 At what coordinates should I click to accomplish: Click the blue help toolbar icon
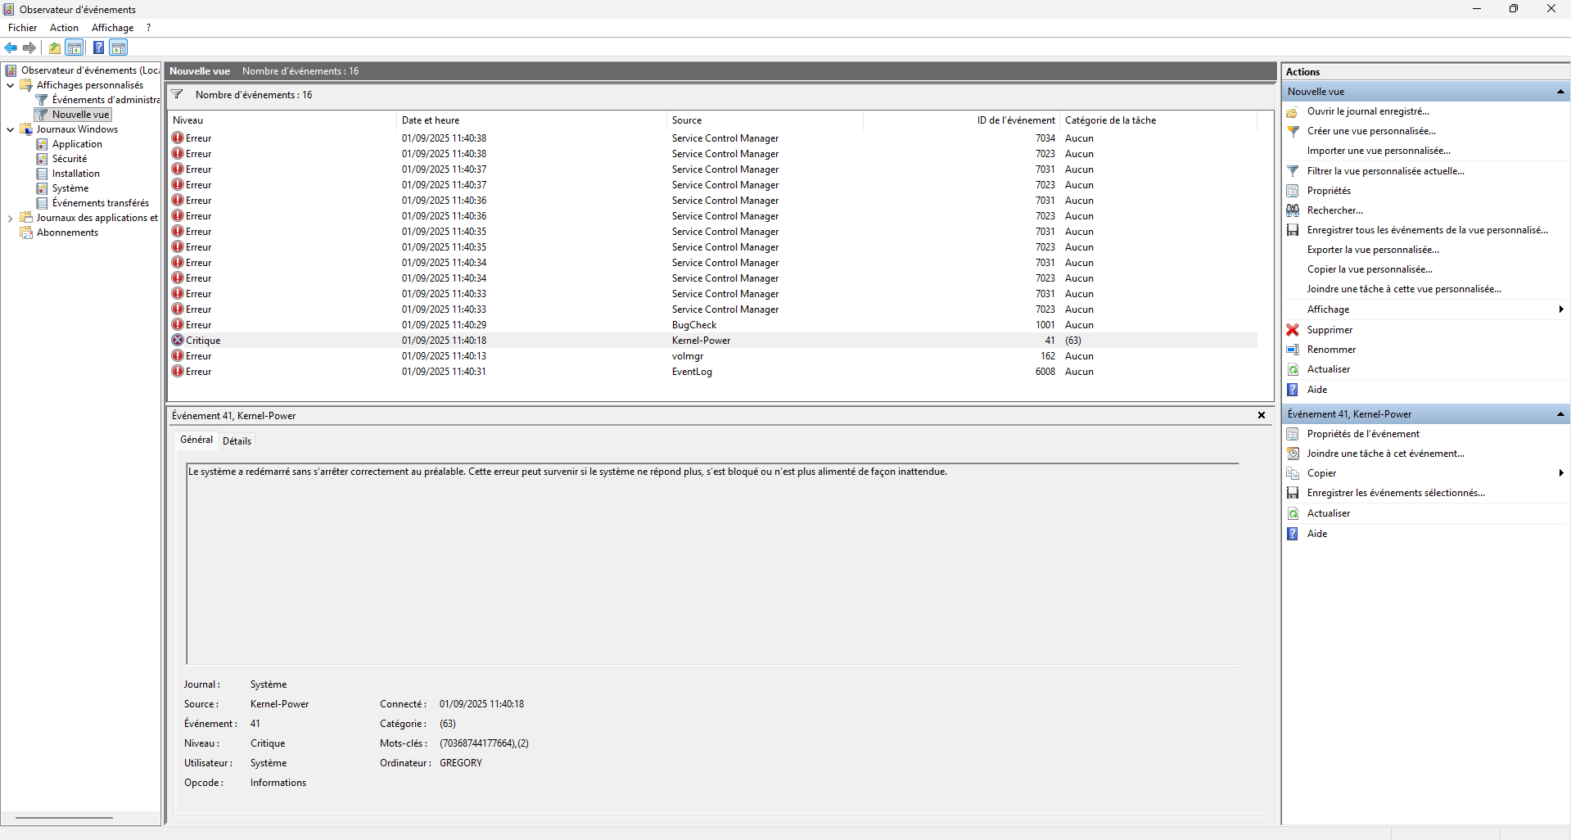coord(98,47)
